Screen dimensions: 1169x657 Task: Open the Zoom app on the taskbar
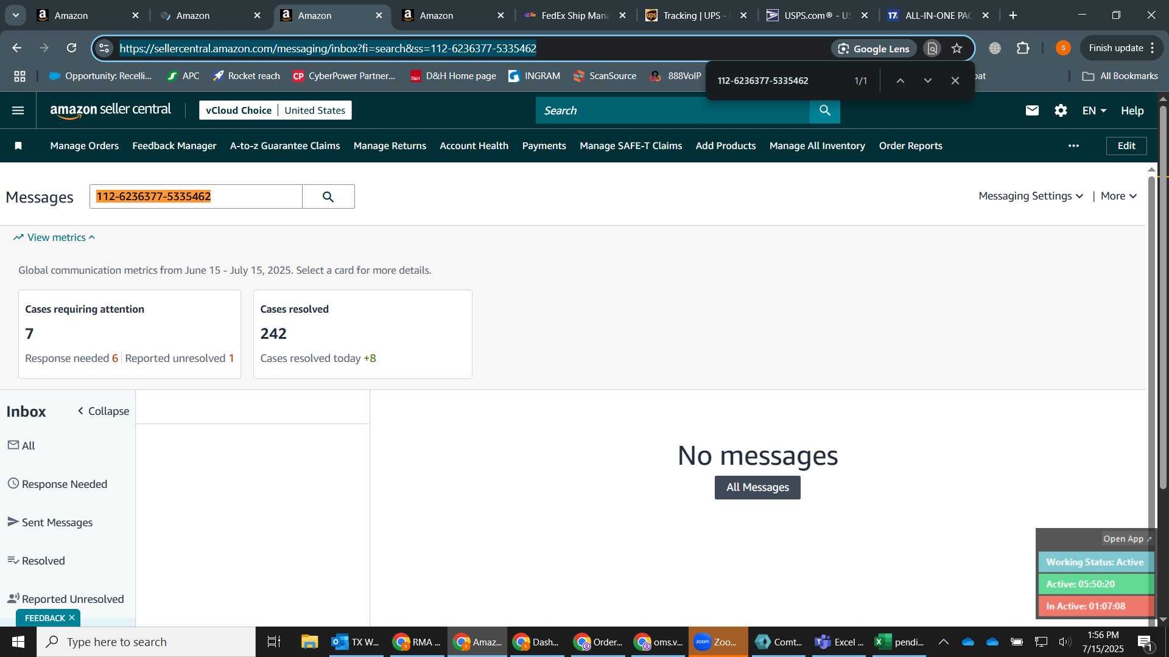(718, 642)
